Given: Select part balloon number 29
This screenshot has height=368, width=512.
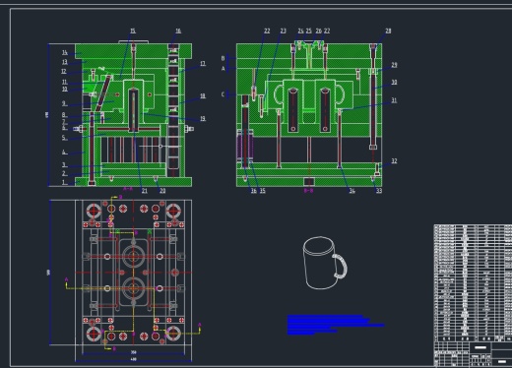Looking at the screenshot, I should [x=394, y=65].
